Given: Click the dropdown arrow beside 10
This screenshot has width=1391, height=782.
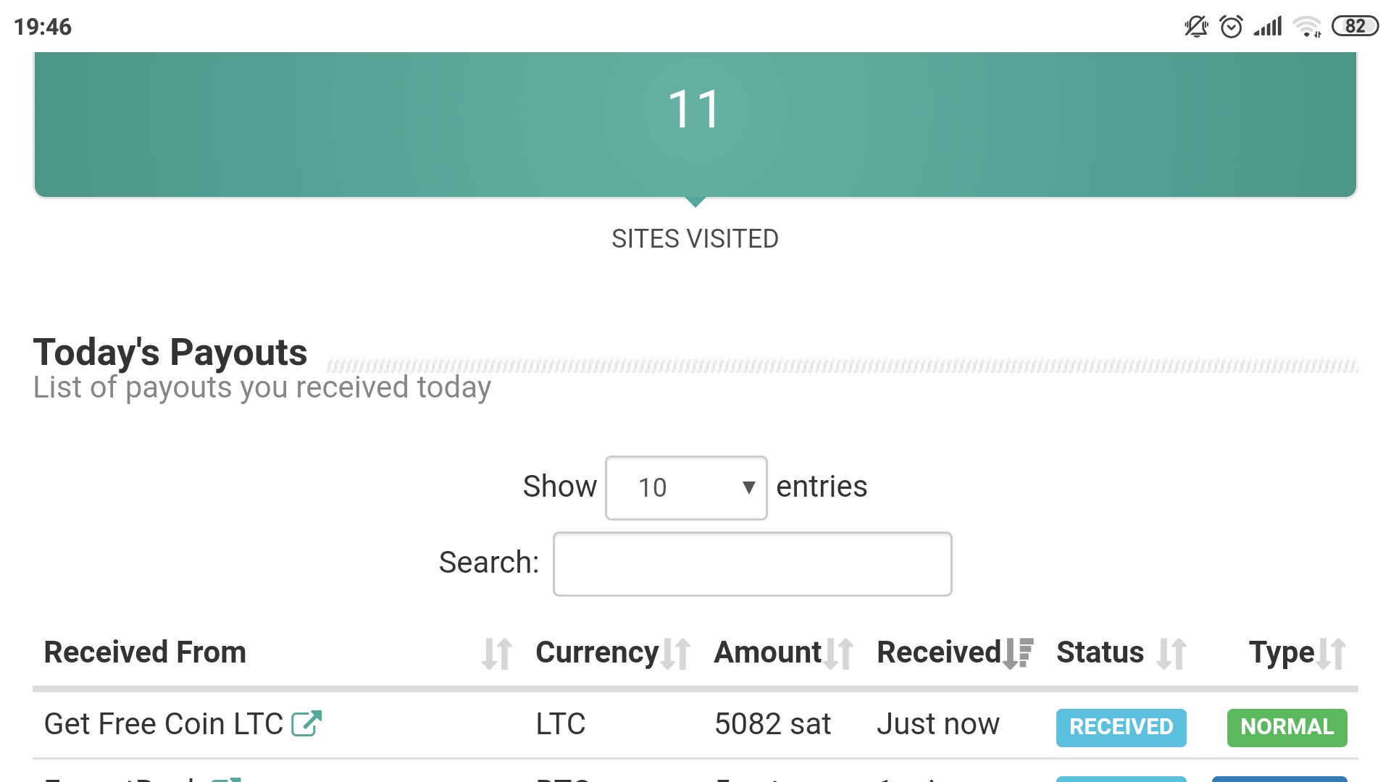Looking at the screenshot, I should coord(749,487).
